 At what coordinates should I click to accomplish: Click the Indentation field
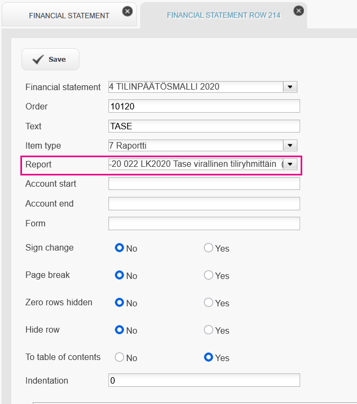click(204, 380)
